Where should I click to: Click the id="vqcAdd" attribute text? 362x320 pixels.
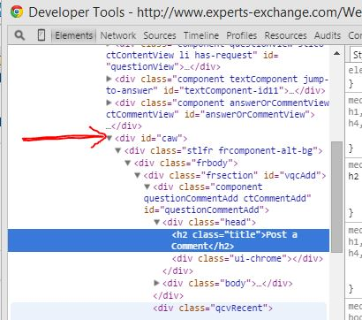pyautogui.click(x=292, y=175)
